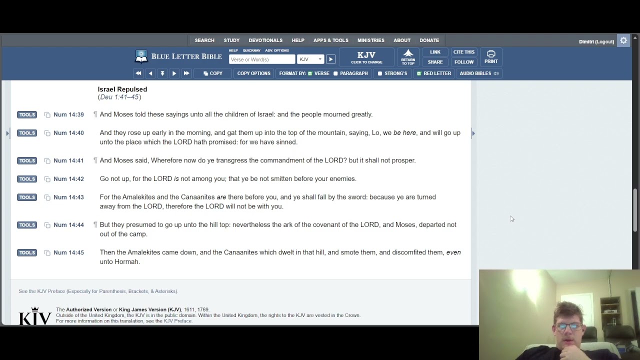The width and height of the screenshot is (640, 360).
Task: Open the KJV Preface link in footer
Action: tap(177, 321)
